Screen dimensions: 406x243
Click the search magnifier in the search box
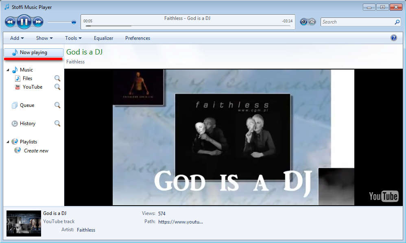(x=397, y=22)
